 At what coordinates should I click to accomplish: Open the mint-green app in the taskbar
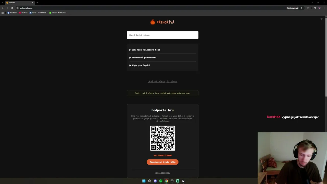point(178,181)
